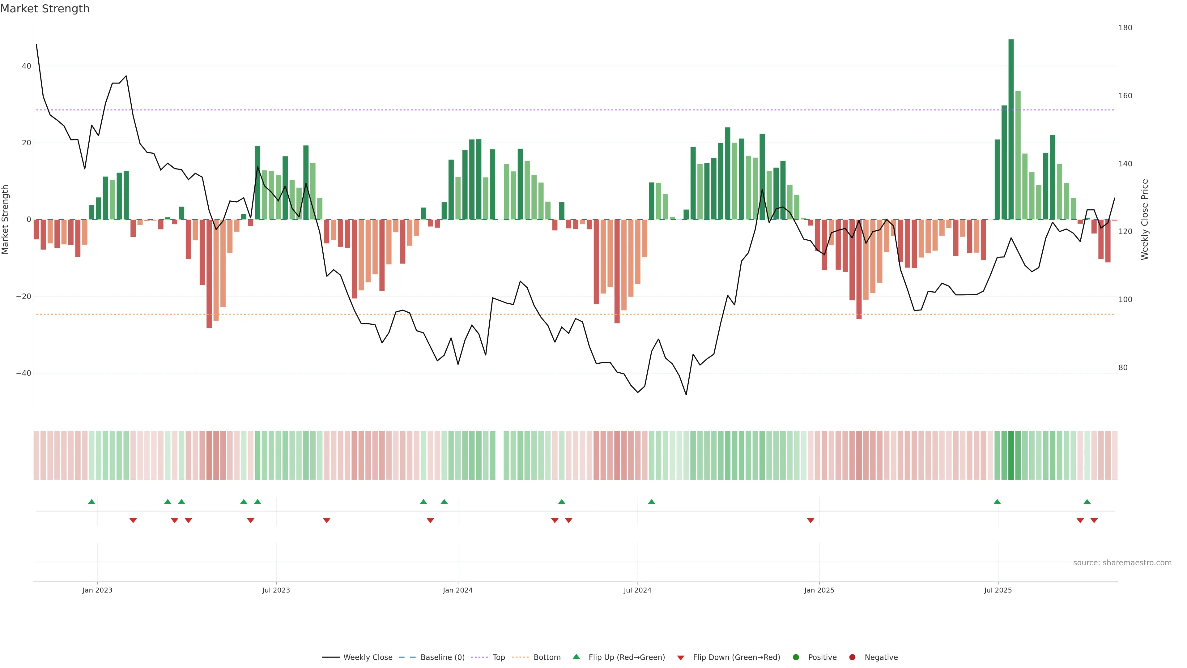Click the source sharemaestro.com text

pos(1122,563)
